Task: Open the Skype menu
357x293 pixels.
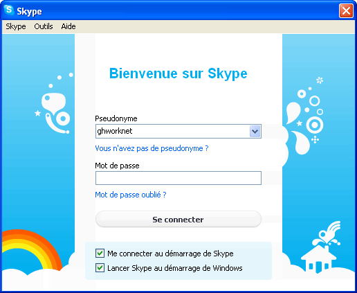Action: tap(16, 26)
